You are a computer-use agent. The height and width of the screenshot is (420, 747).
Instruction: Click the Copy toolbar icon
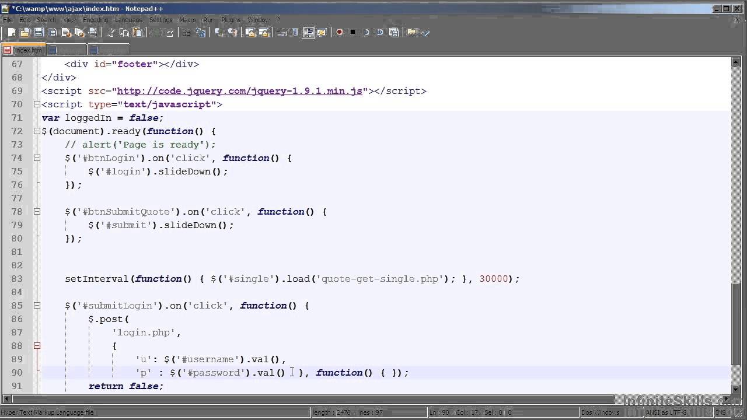pos(124,33)
